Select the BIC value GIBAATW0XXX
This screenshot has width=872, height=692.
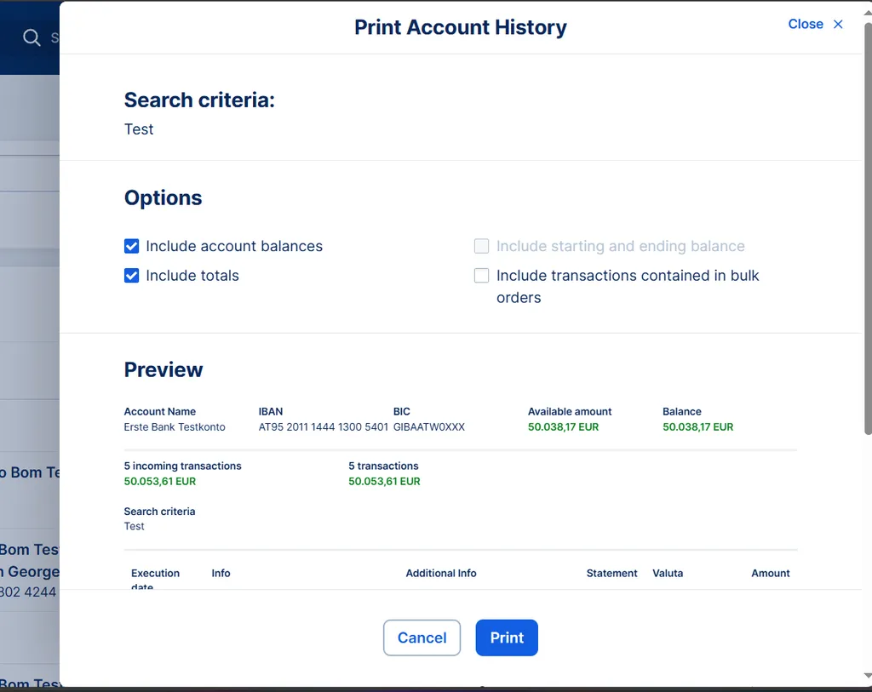pos(429,427)
